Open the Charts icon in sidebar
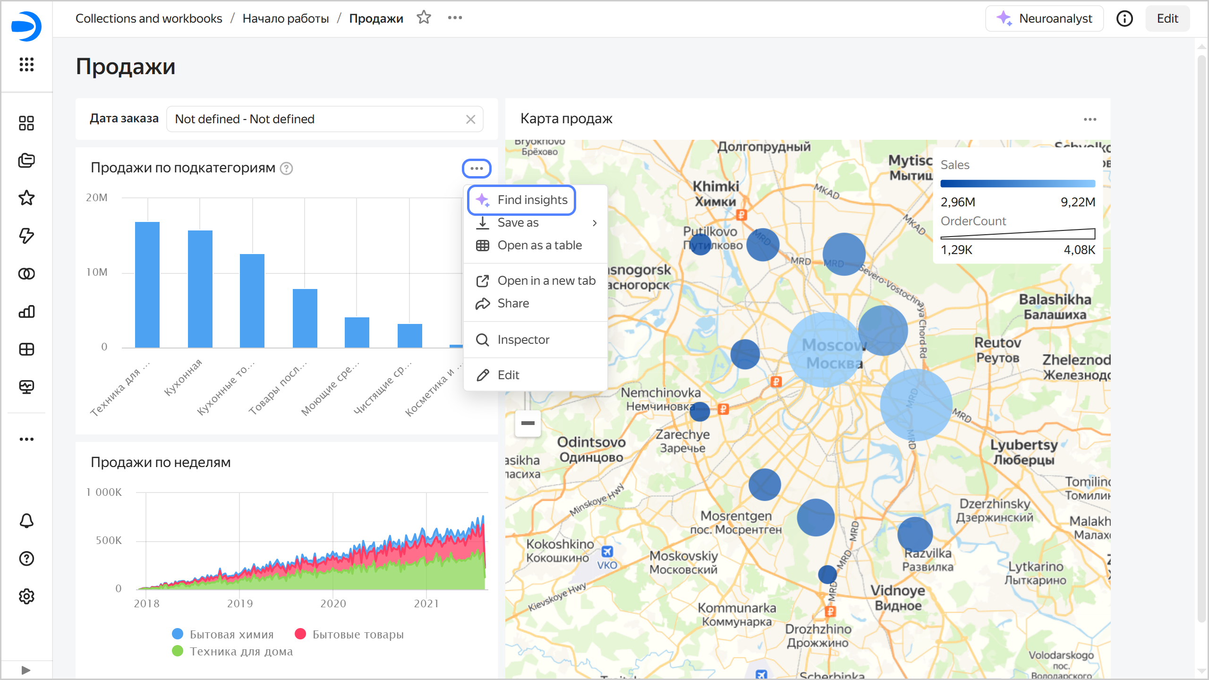1209x680 pixels. point(26,312)
